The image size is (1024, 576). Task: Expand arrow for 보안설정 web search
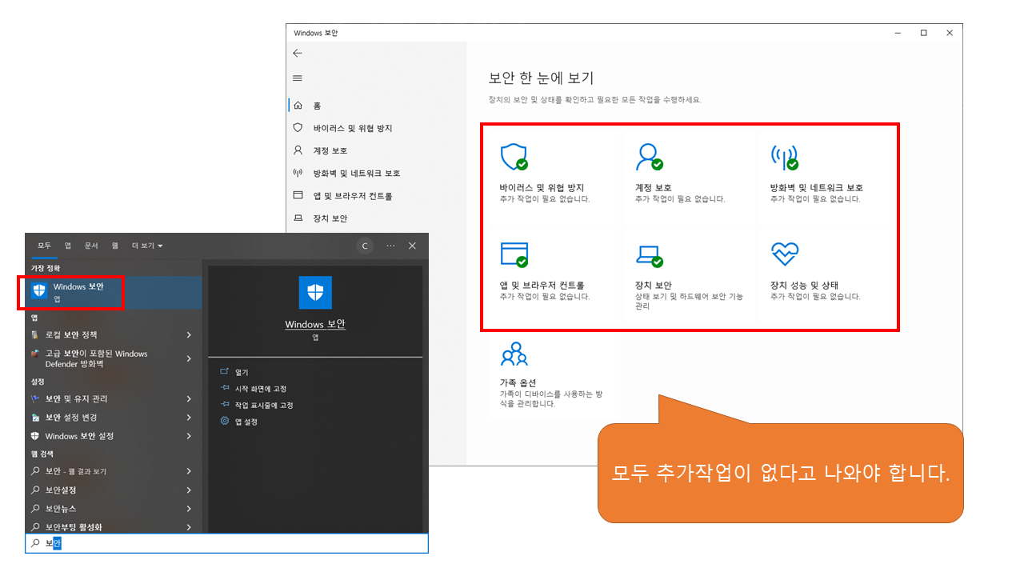(189, 490)
